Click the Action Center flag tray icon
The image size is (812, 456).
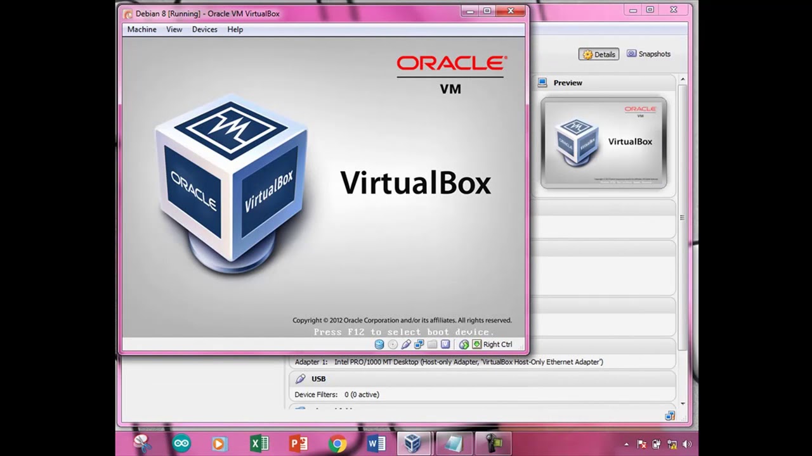pyautogui.click(x=641, y=445)
